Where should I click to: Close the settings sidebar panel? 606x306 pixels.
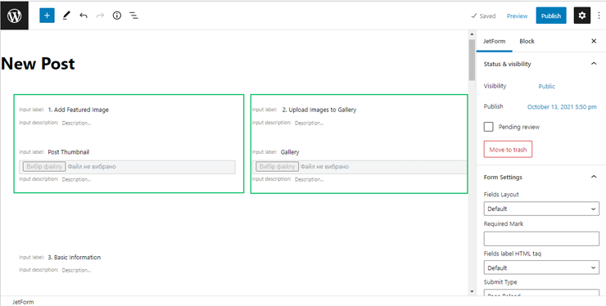click(594, 41)
